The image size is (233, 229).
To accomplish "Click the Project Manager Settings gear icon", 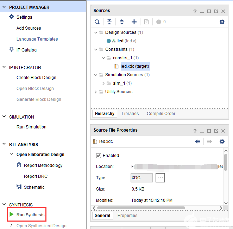I will 12,17.
